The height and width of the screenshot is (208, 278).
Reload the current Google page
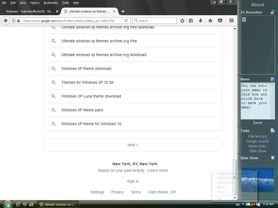[x=126, y=21]
